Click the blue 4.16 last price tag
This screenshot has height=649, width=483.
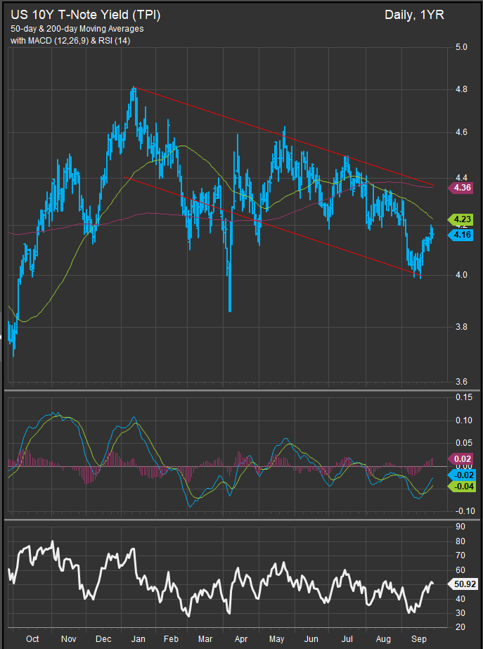click(x=463, y=236)
